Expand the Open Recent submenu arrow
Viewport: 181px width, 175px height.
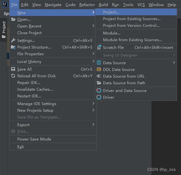click(93, 26)
